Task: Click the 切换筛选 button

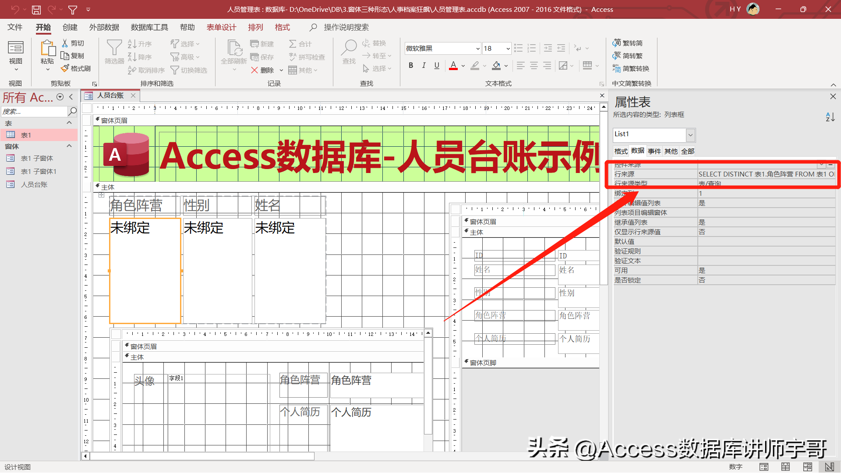Action: point(189,70)
